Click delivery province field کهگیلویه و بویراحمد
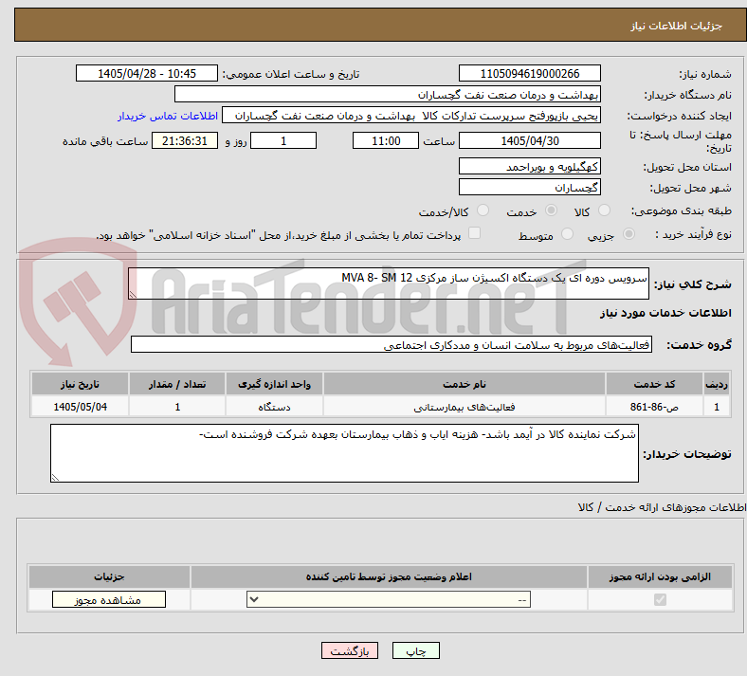Image resolution: width=747 pixels, height=676 pixels. (529, 166)
